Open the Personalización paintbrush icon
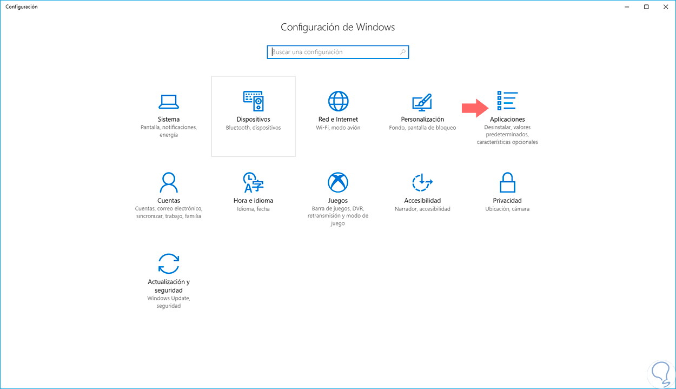This screenshot has height=389, width=676. pos(422,101)
